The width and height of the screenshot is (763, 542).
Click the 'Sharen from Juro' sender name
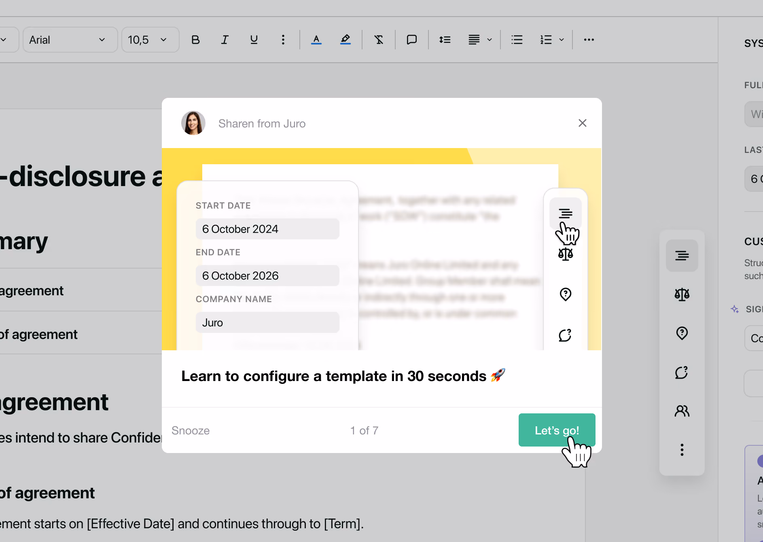(x=262, y=124)
